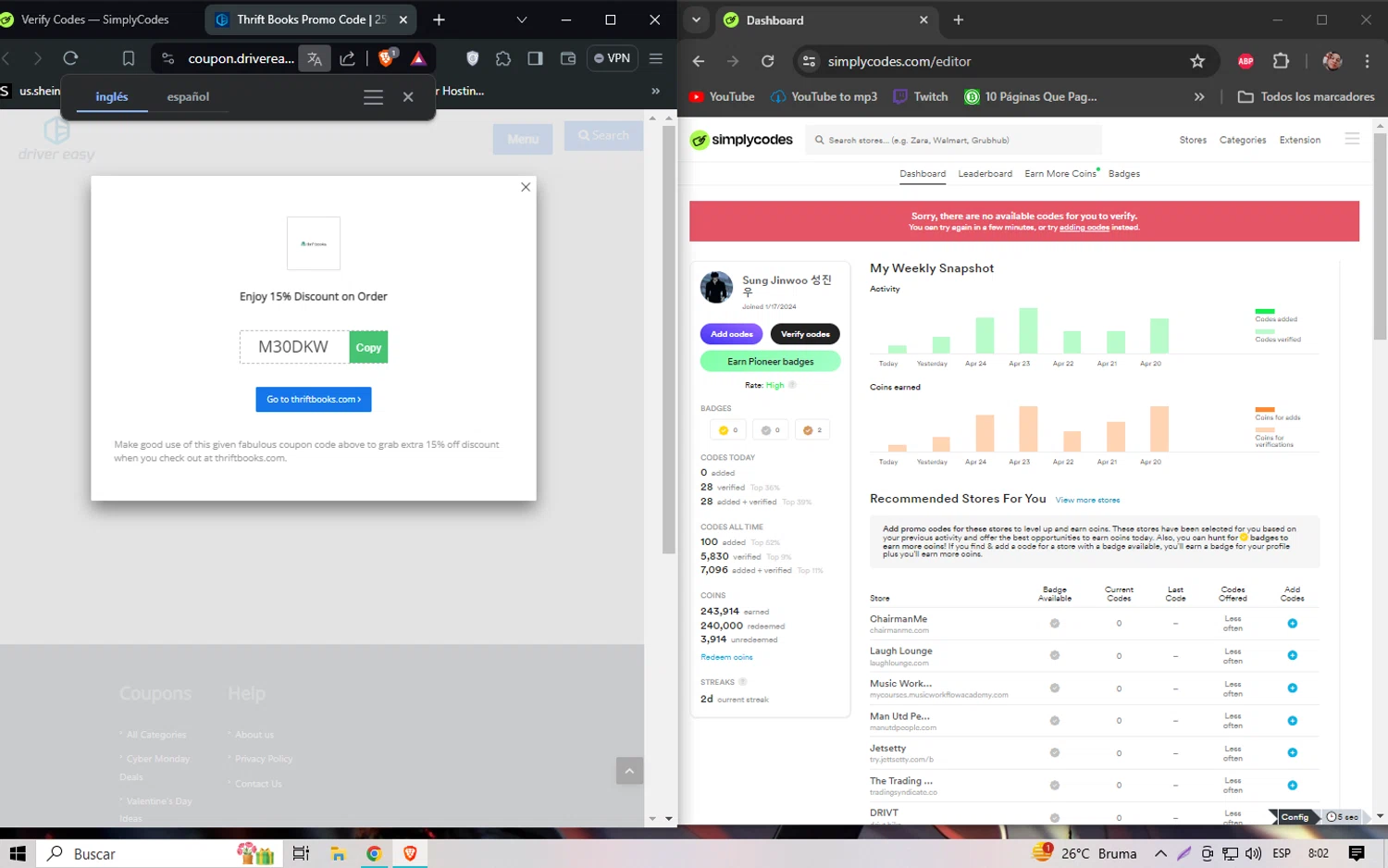Open the Stores menu item
Screen dimensions: 1388x868
coord(1193,140)
